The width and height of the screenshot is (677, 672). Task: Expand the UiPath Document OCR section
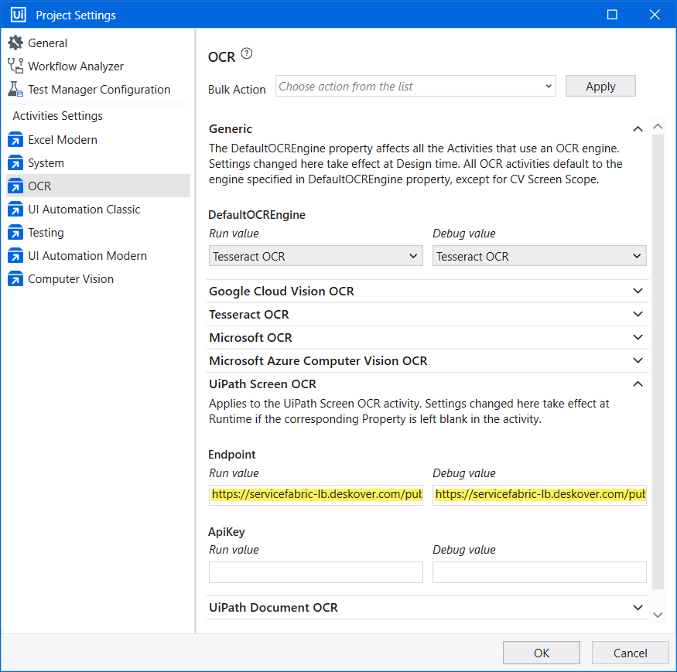pyautogui.click(x=638, y=608)
